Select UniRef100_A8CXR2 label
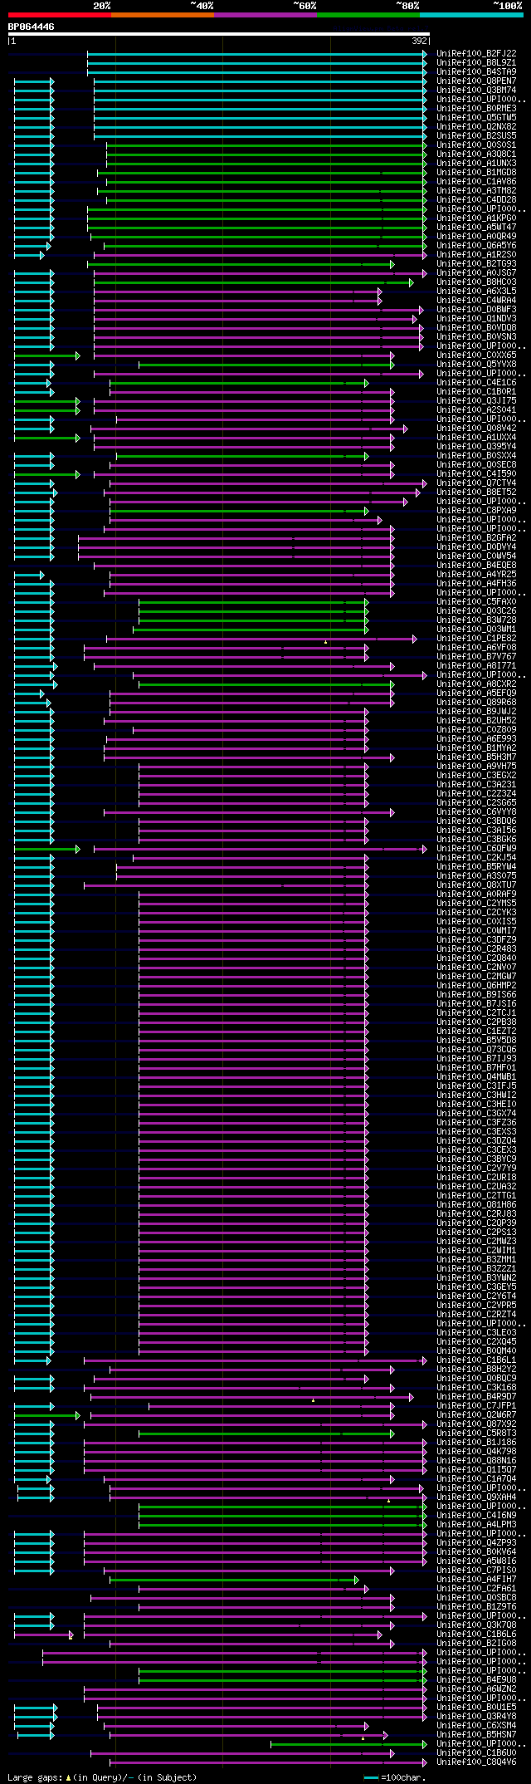Image resolution: width=531 pixels, height=1784 pixels. tap(476, 684)
